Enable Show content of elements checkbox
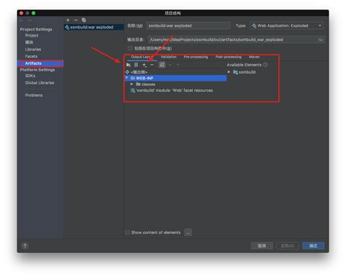346x277 pixels. pos(127,233)
